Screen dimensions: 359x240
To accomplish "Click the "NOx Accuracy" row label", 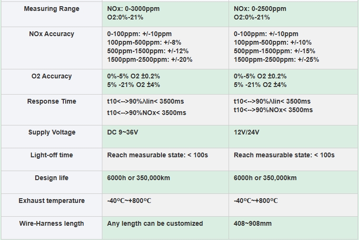I will [x=51, y=34].
